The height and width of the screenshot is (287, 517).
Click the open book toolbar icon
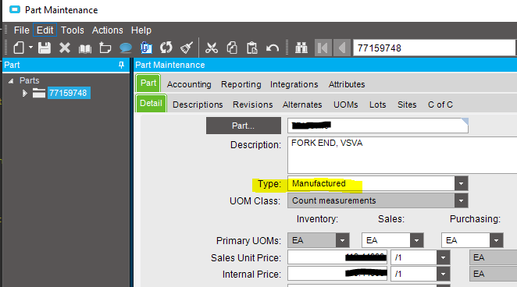(85, 48)
